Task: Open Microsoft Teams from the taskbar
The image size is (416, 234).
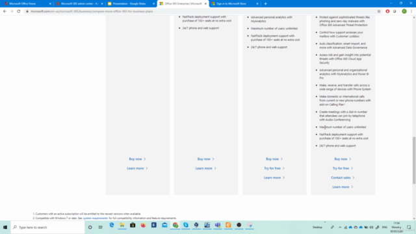Action: 218,226
